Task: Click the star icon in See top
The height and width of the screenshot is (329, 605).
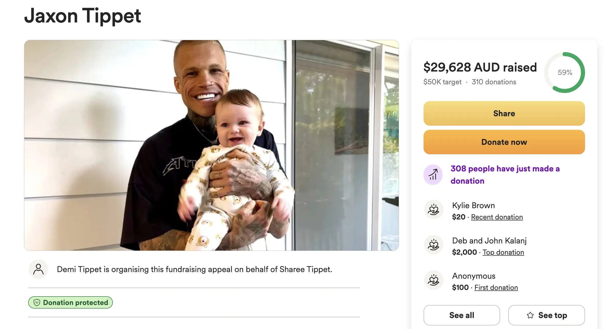Action: coord(530,315)
